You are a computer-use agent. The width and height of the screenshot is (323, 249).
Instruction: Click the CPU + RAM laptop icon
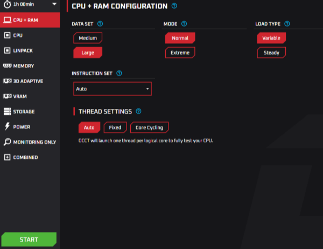click(x=7, y=20)
